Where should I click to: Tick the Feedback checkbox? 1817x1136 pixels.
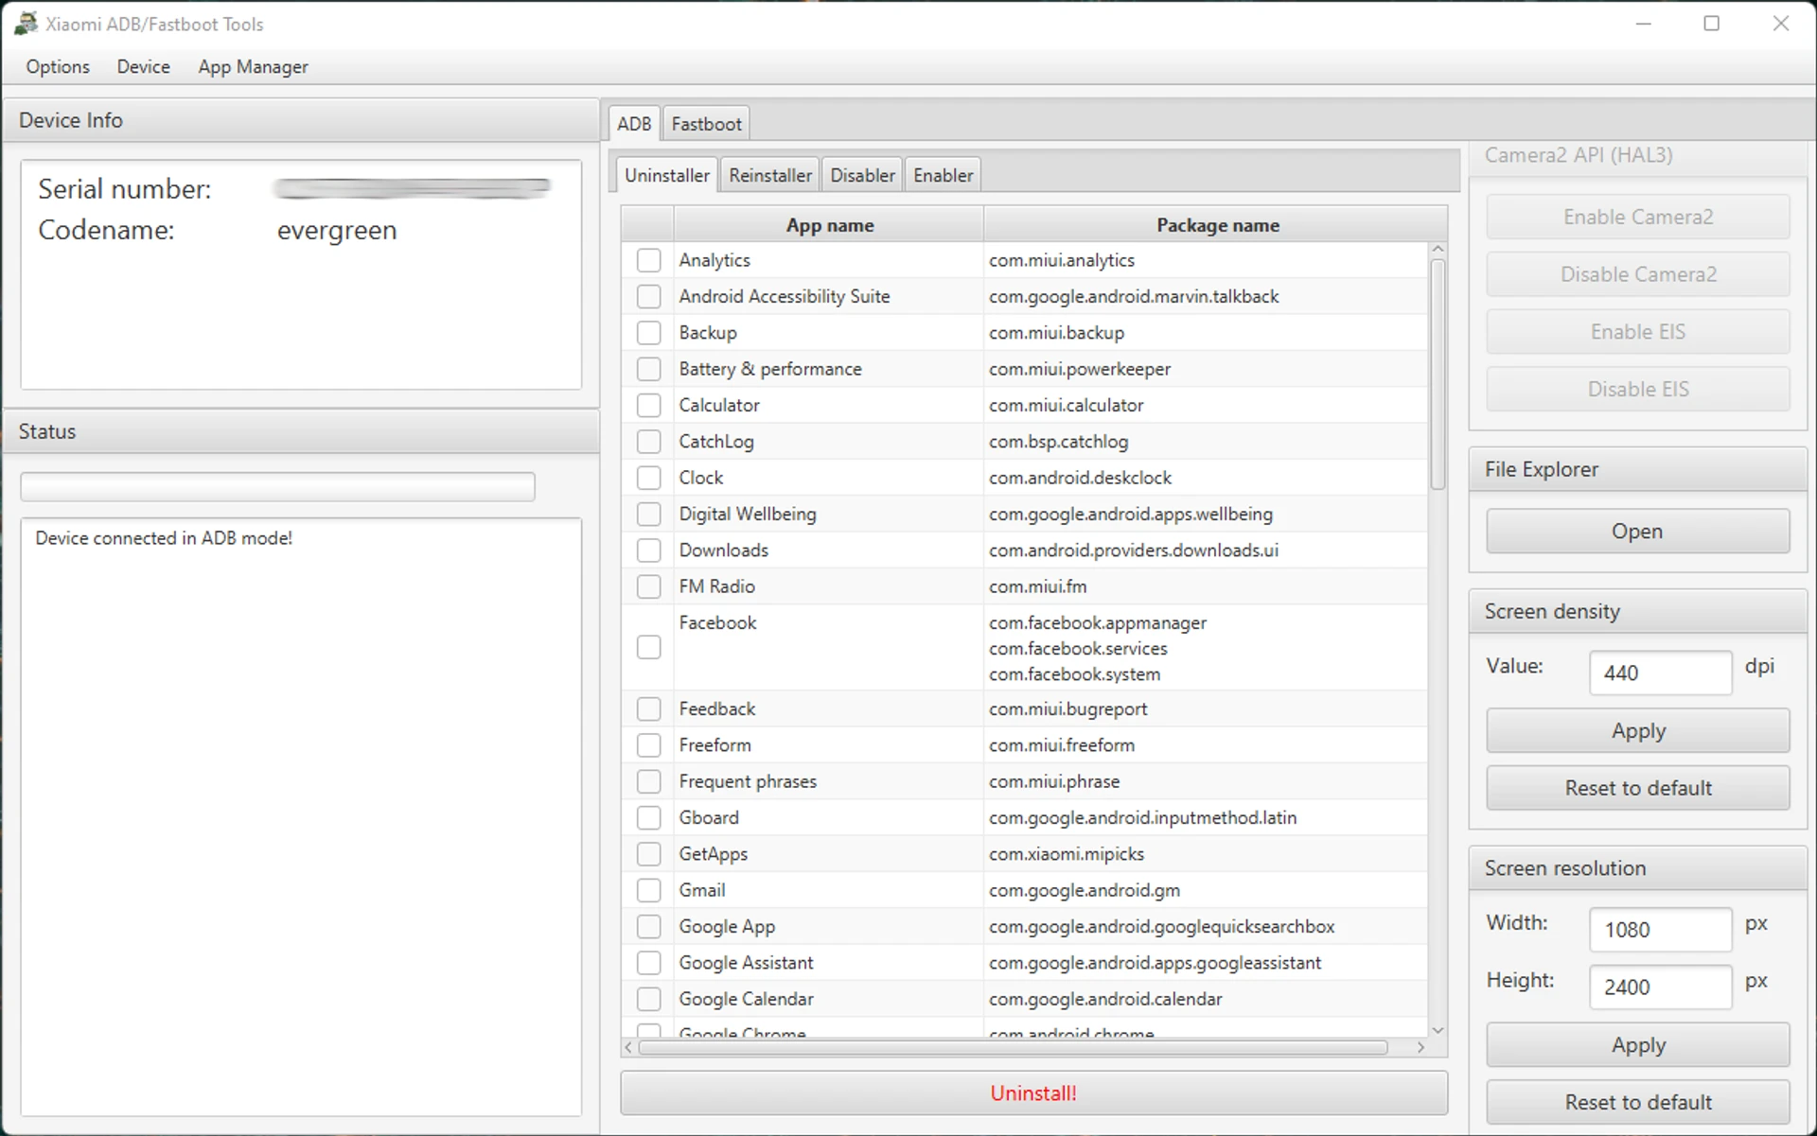648,708
